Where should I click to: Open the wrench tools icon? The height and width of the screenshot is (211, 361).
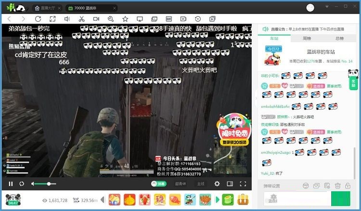tap(110, 19)
